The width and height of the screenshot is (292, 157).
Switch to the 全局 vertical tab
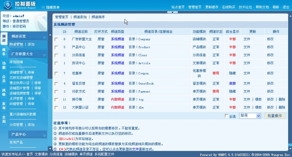[4, 119]
